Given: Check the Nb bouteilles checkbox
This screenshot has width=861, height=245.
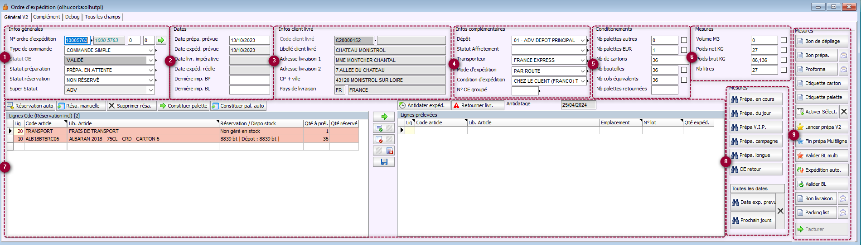Looking at the screenshot, I should coord(684,70).
